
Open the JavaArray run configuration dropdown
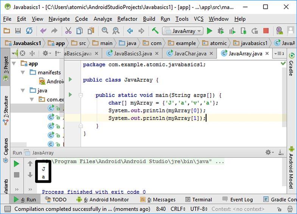click(x=182, y=31)
